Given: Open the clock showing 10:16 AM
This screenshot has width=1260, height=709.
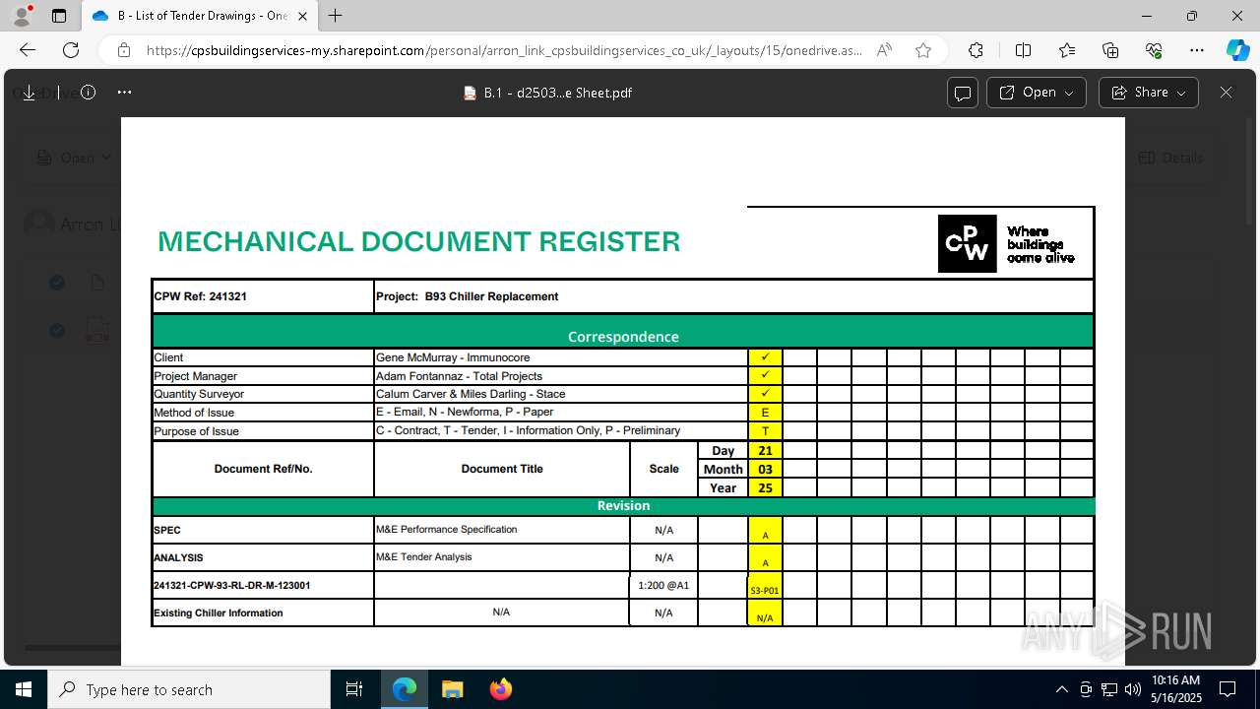Looking at the screenshot, I should pyautogui.click(x=1176, y=689).
